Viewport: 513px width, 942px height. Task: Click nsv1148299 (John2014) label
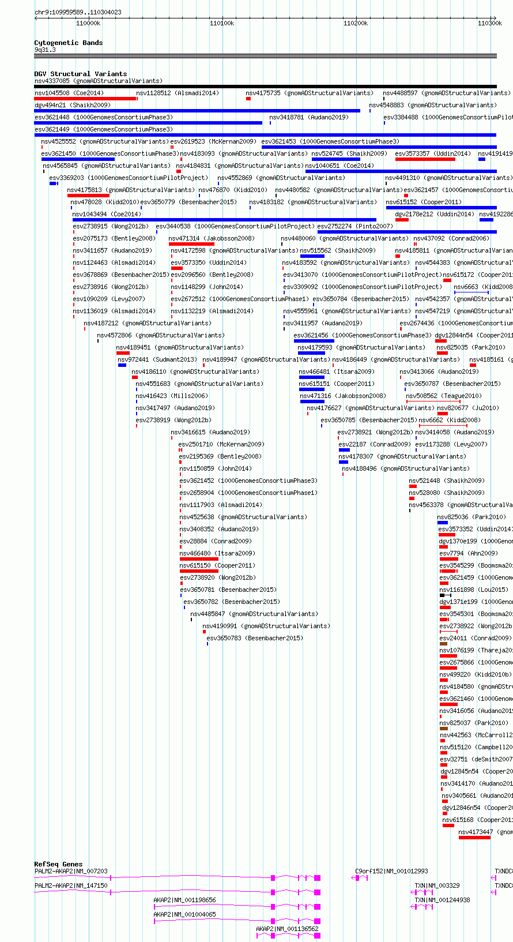207,287
